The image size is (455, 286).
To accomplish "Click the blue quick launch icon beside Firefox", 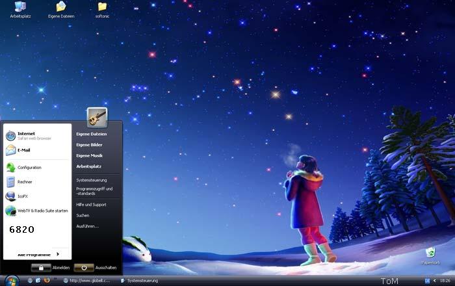I will 38,281.
